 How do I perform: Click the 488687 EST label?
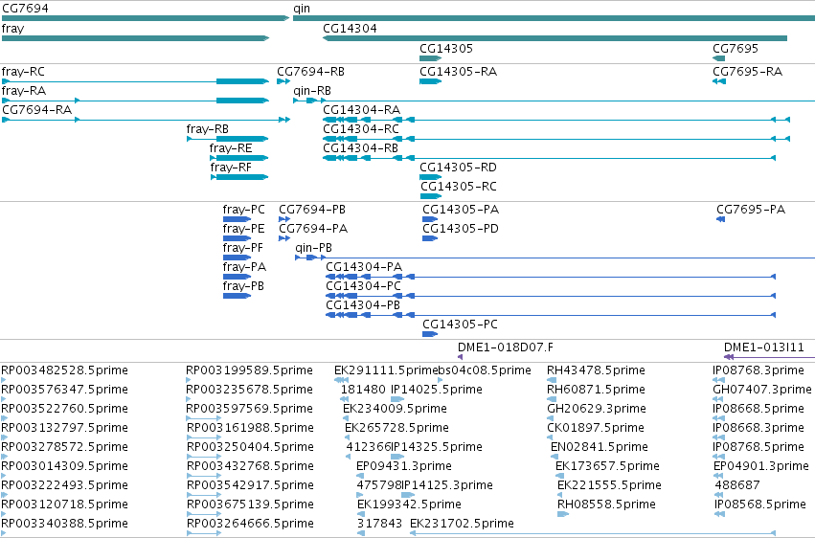pyautogui.click(x=737, y=485)
